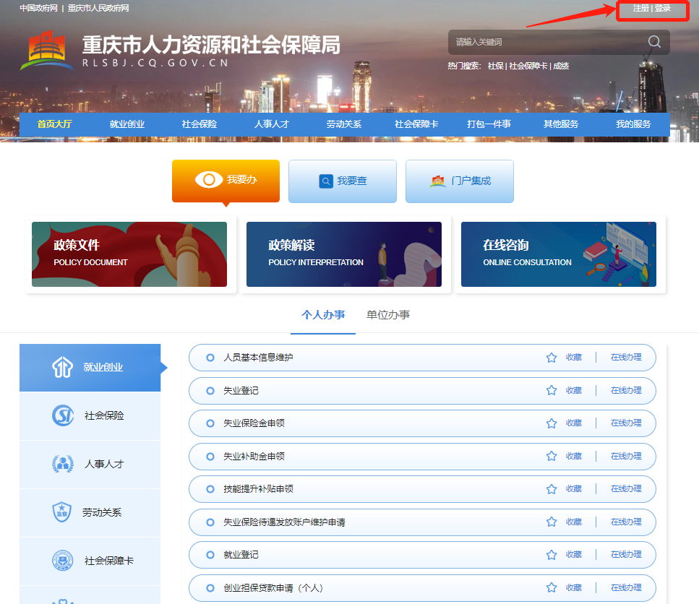Select the circle bullet for 失业登记
This screenshot has height=604, width=699.
[x=210, y=391]
